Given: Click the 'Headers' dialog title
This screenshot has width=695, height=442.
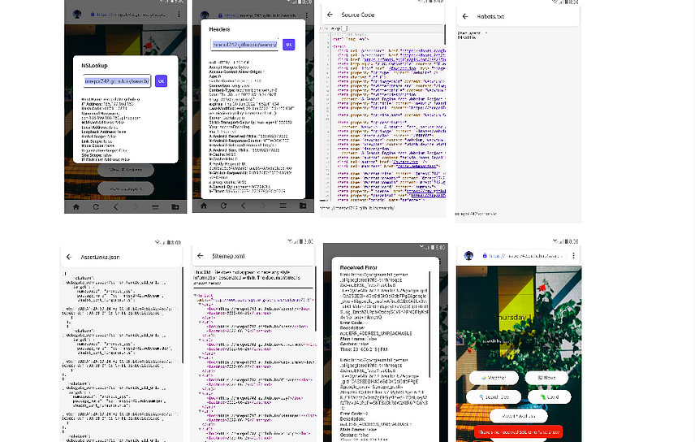Looking at the screenshot, I should click(x=219, y=29).
